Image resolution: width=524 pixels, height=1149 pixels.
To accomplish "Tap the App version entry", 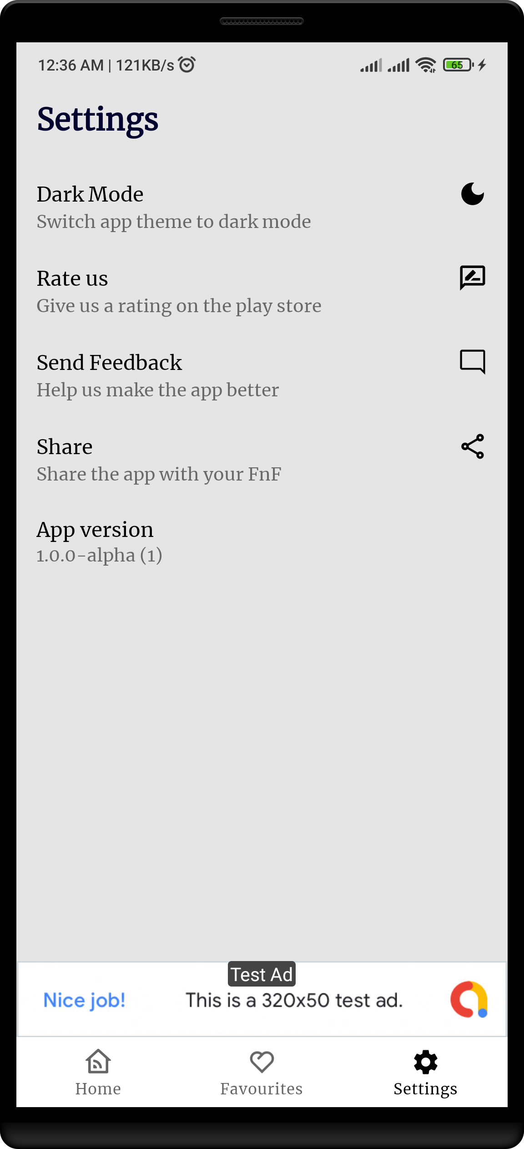I will pos(262,542).
